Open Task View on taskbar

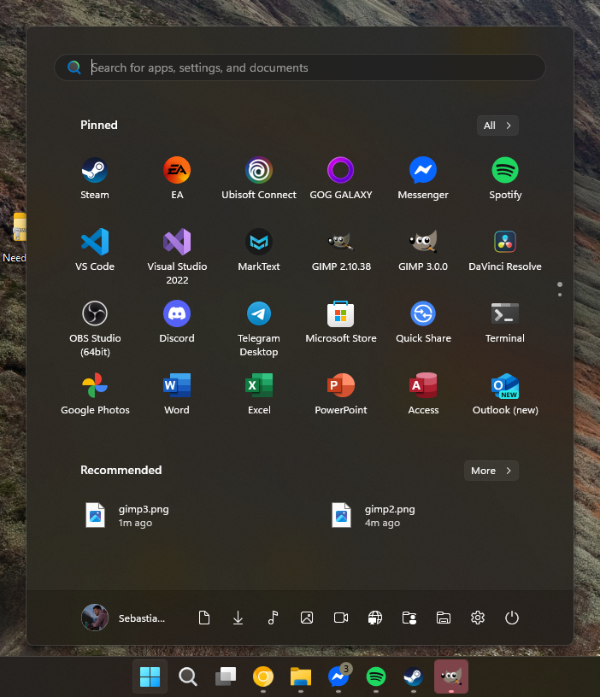click(x=226, y=676)
